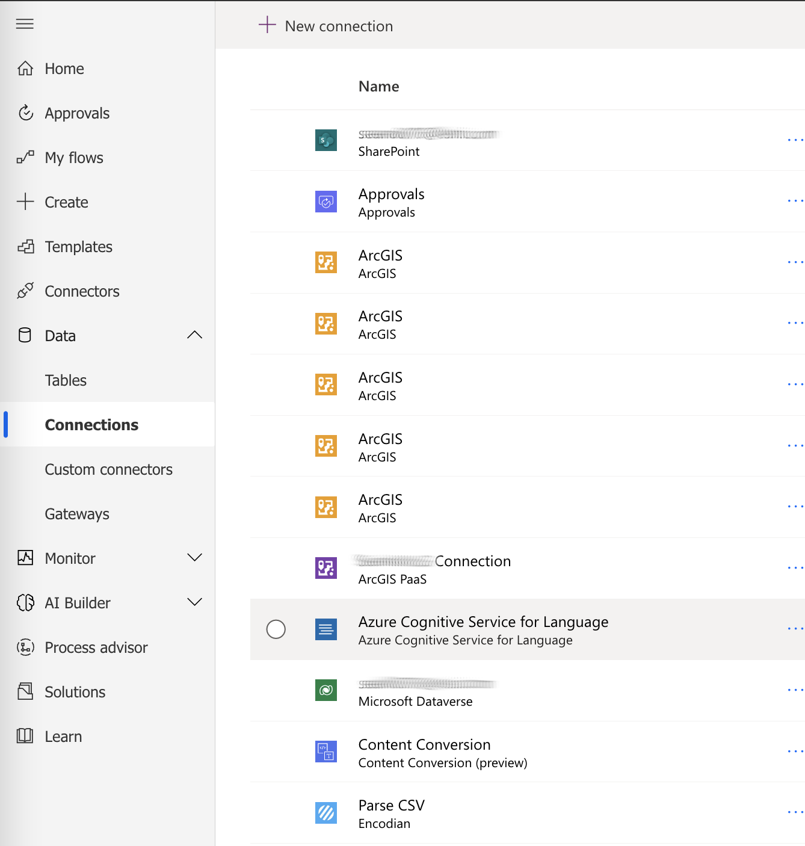Viewport: 805px width, 846px height.
Task: Collapse the Data section chevron
Action: 194,335
